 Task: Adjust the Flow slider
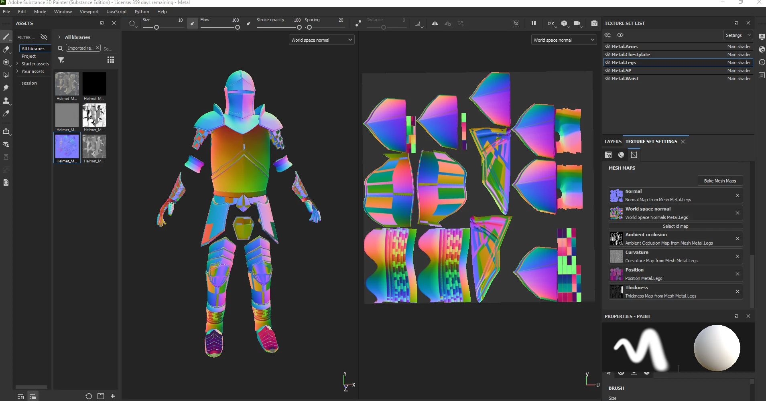click(219, 27)
